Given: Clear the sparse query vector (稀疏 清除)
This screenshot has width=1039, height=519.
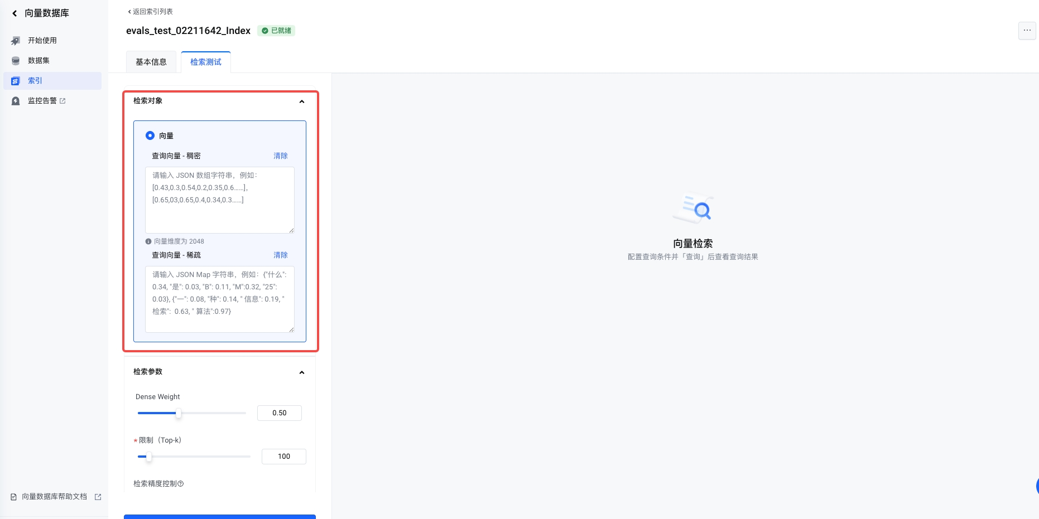Looking at the screenshot, I should coord(281,255).
